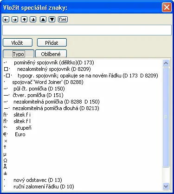Select the micro µ character row
Viewport: 174px width, 194px height.
pos(83,154)
